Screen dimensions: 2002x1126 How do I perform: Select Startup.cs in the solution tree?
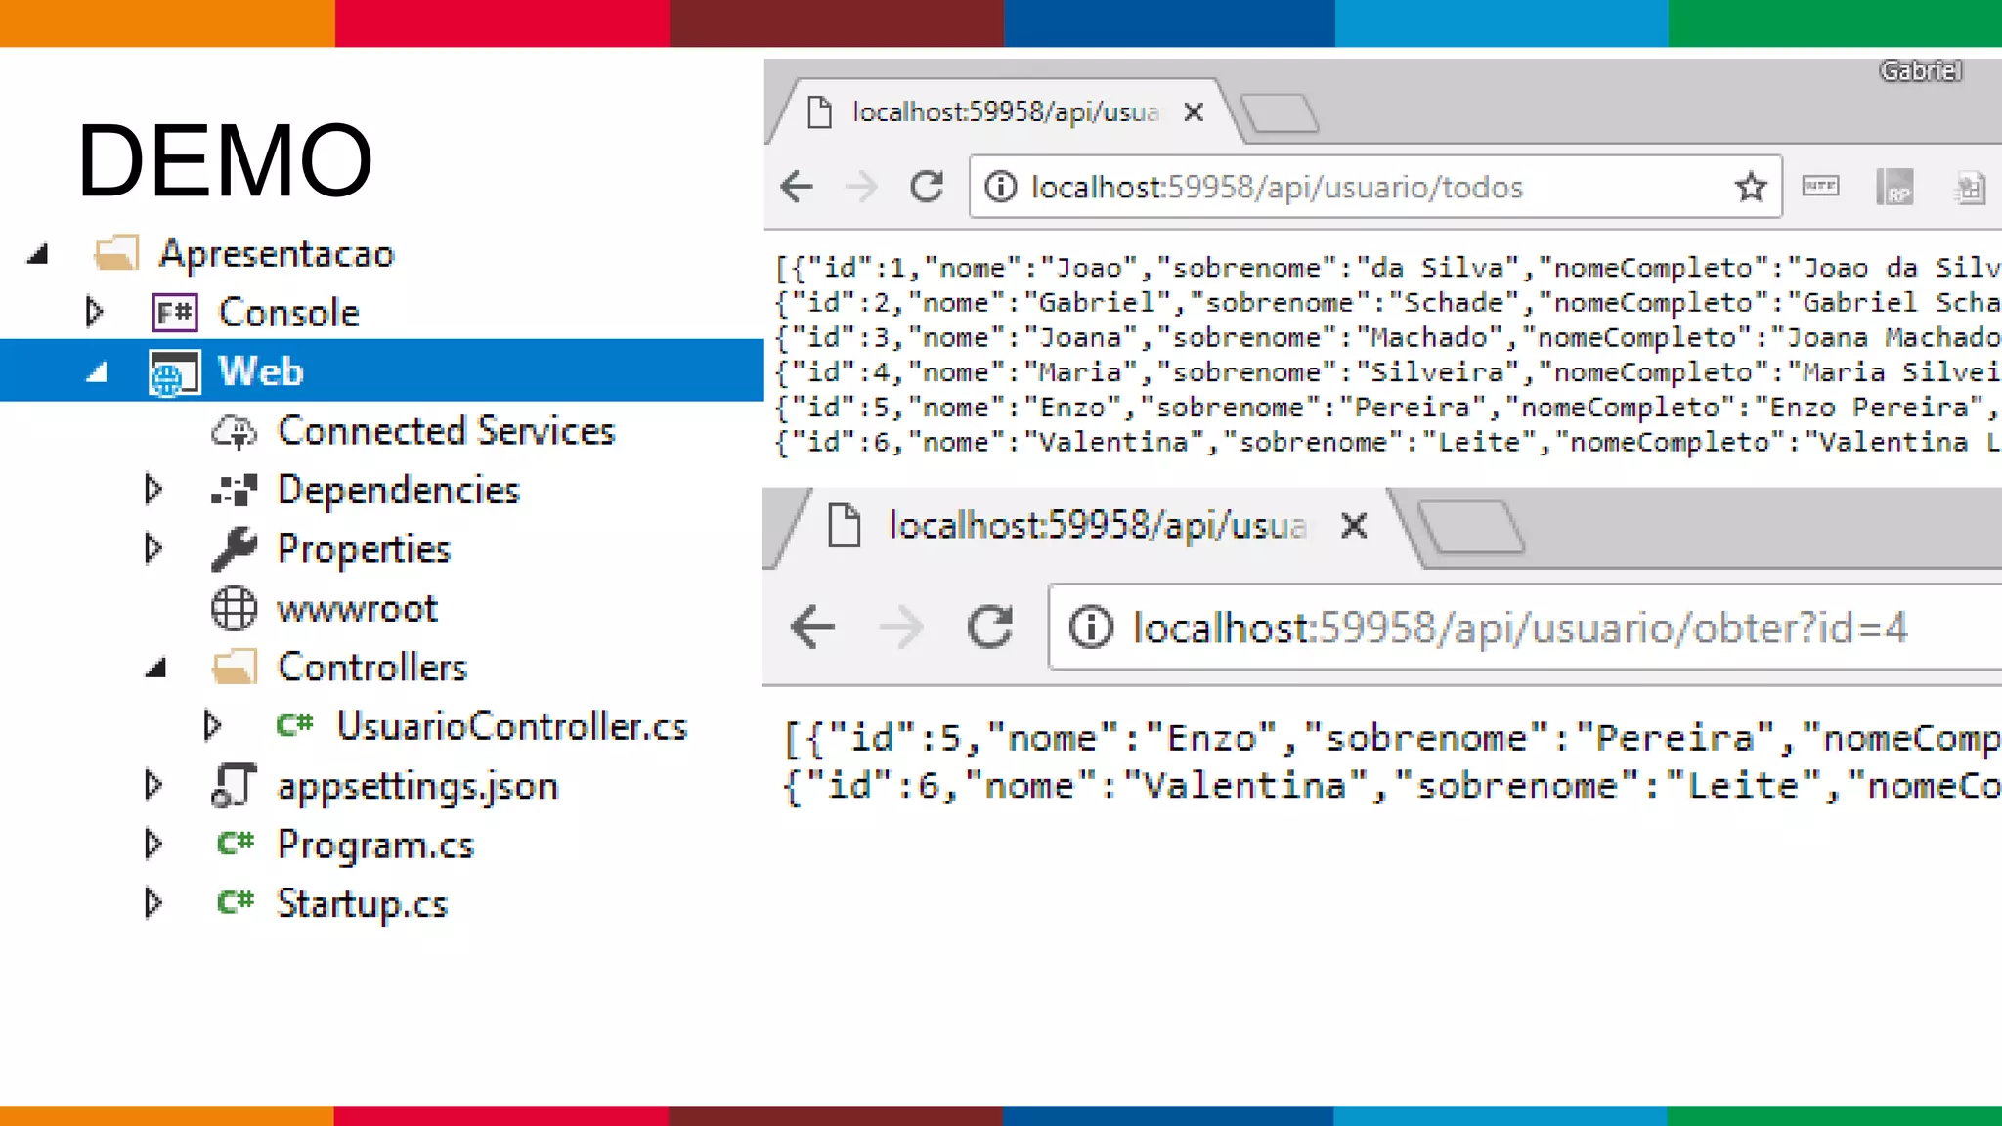point(361,903)
